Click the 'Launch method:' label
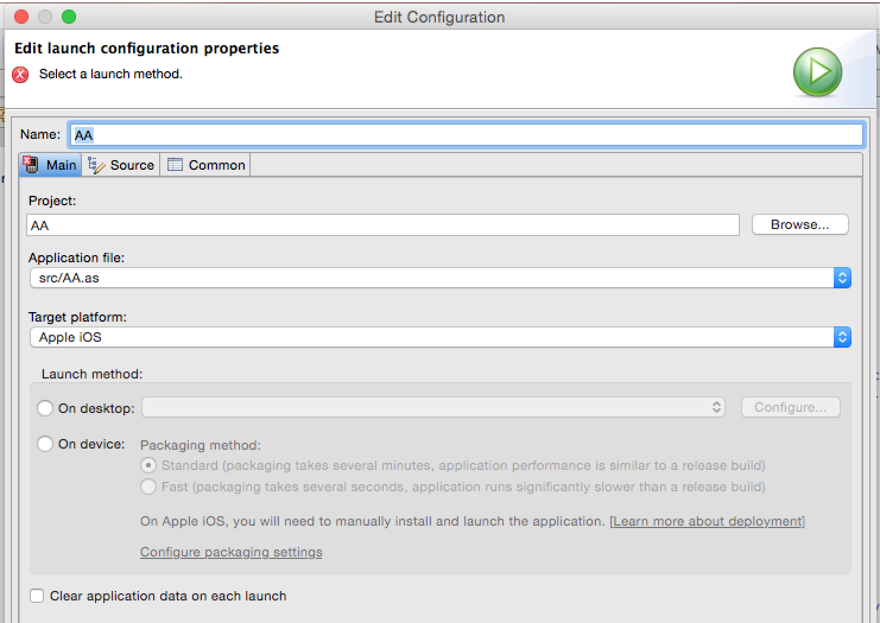This screenshot has height=623, width=880. 92,374
